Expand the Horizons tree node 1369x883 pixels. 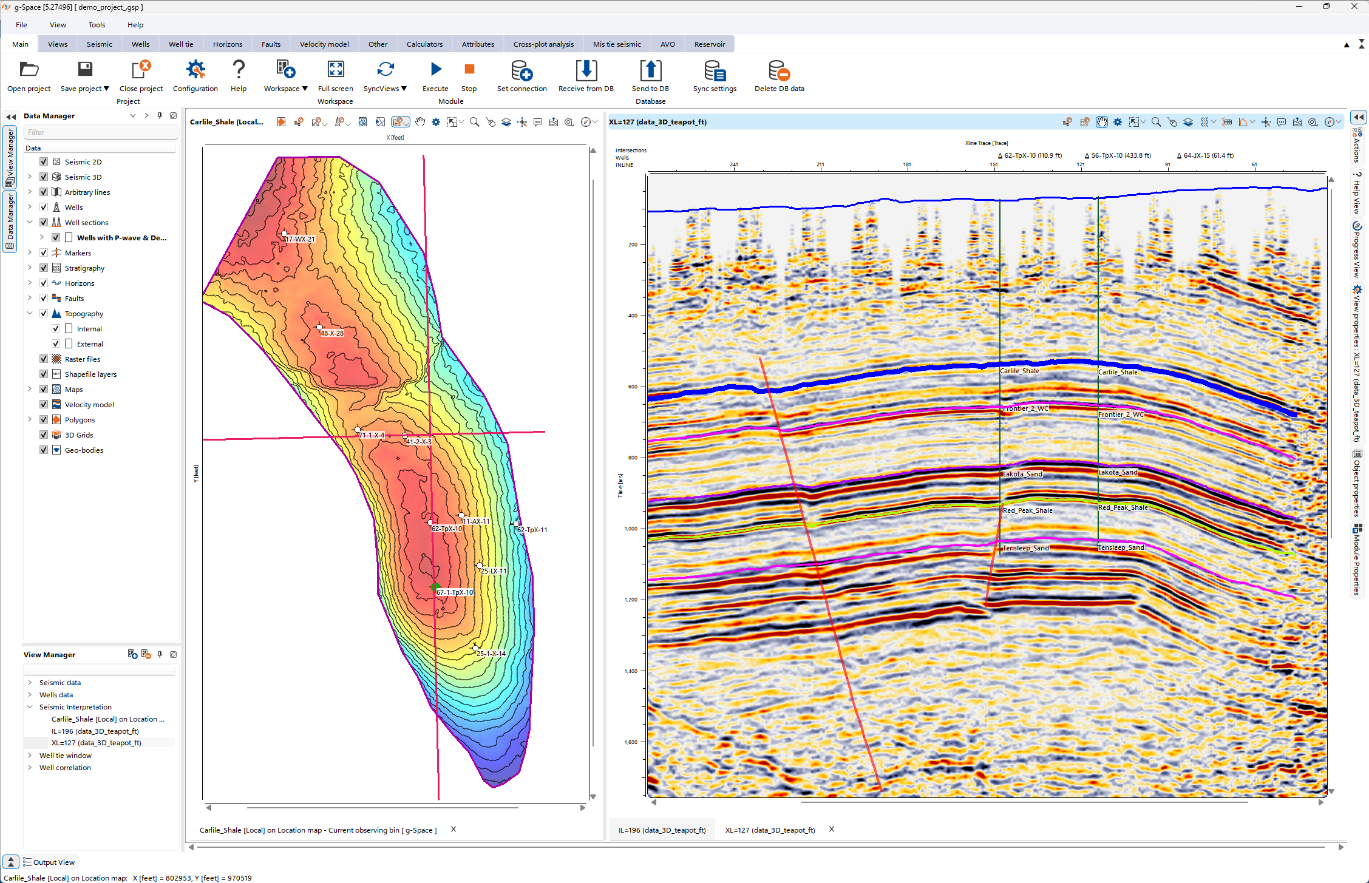click(30, 283)
